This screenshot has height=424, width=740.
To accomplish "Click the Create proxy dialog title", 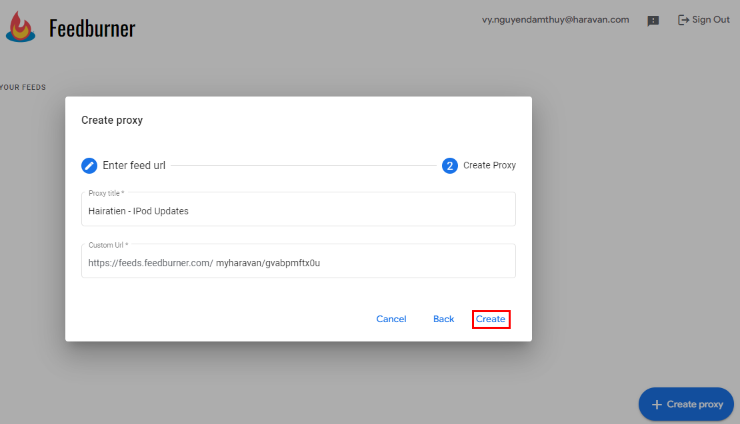I will (x=112, y=120).
